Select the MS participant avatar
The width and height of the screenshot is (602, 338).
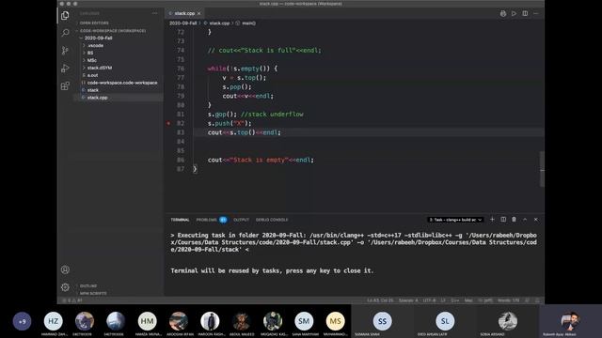click(x=335, y=321)
